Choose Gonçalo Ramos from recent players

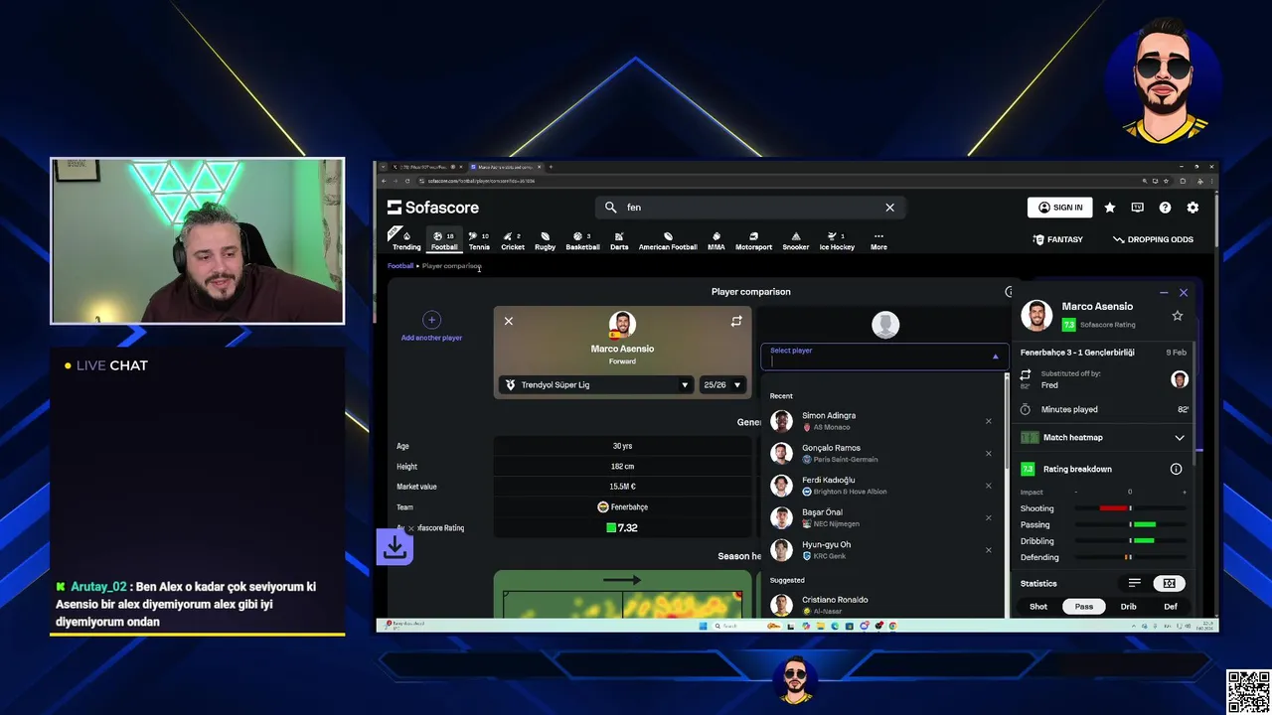[x=882, y=453]
